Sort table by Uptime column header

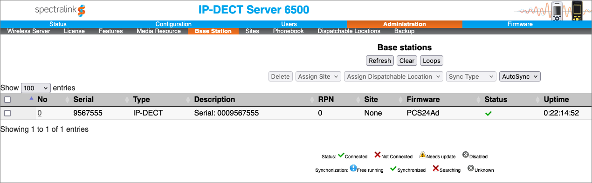pyautogui.click(x=556, y=99)
